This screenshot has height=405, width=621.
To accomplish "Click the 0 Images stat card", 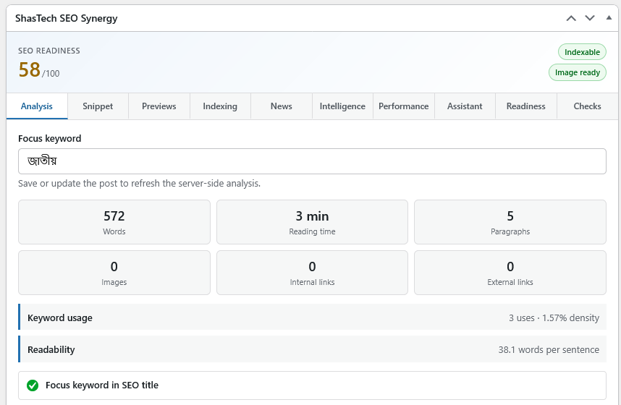I will (x=114, y=273).
